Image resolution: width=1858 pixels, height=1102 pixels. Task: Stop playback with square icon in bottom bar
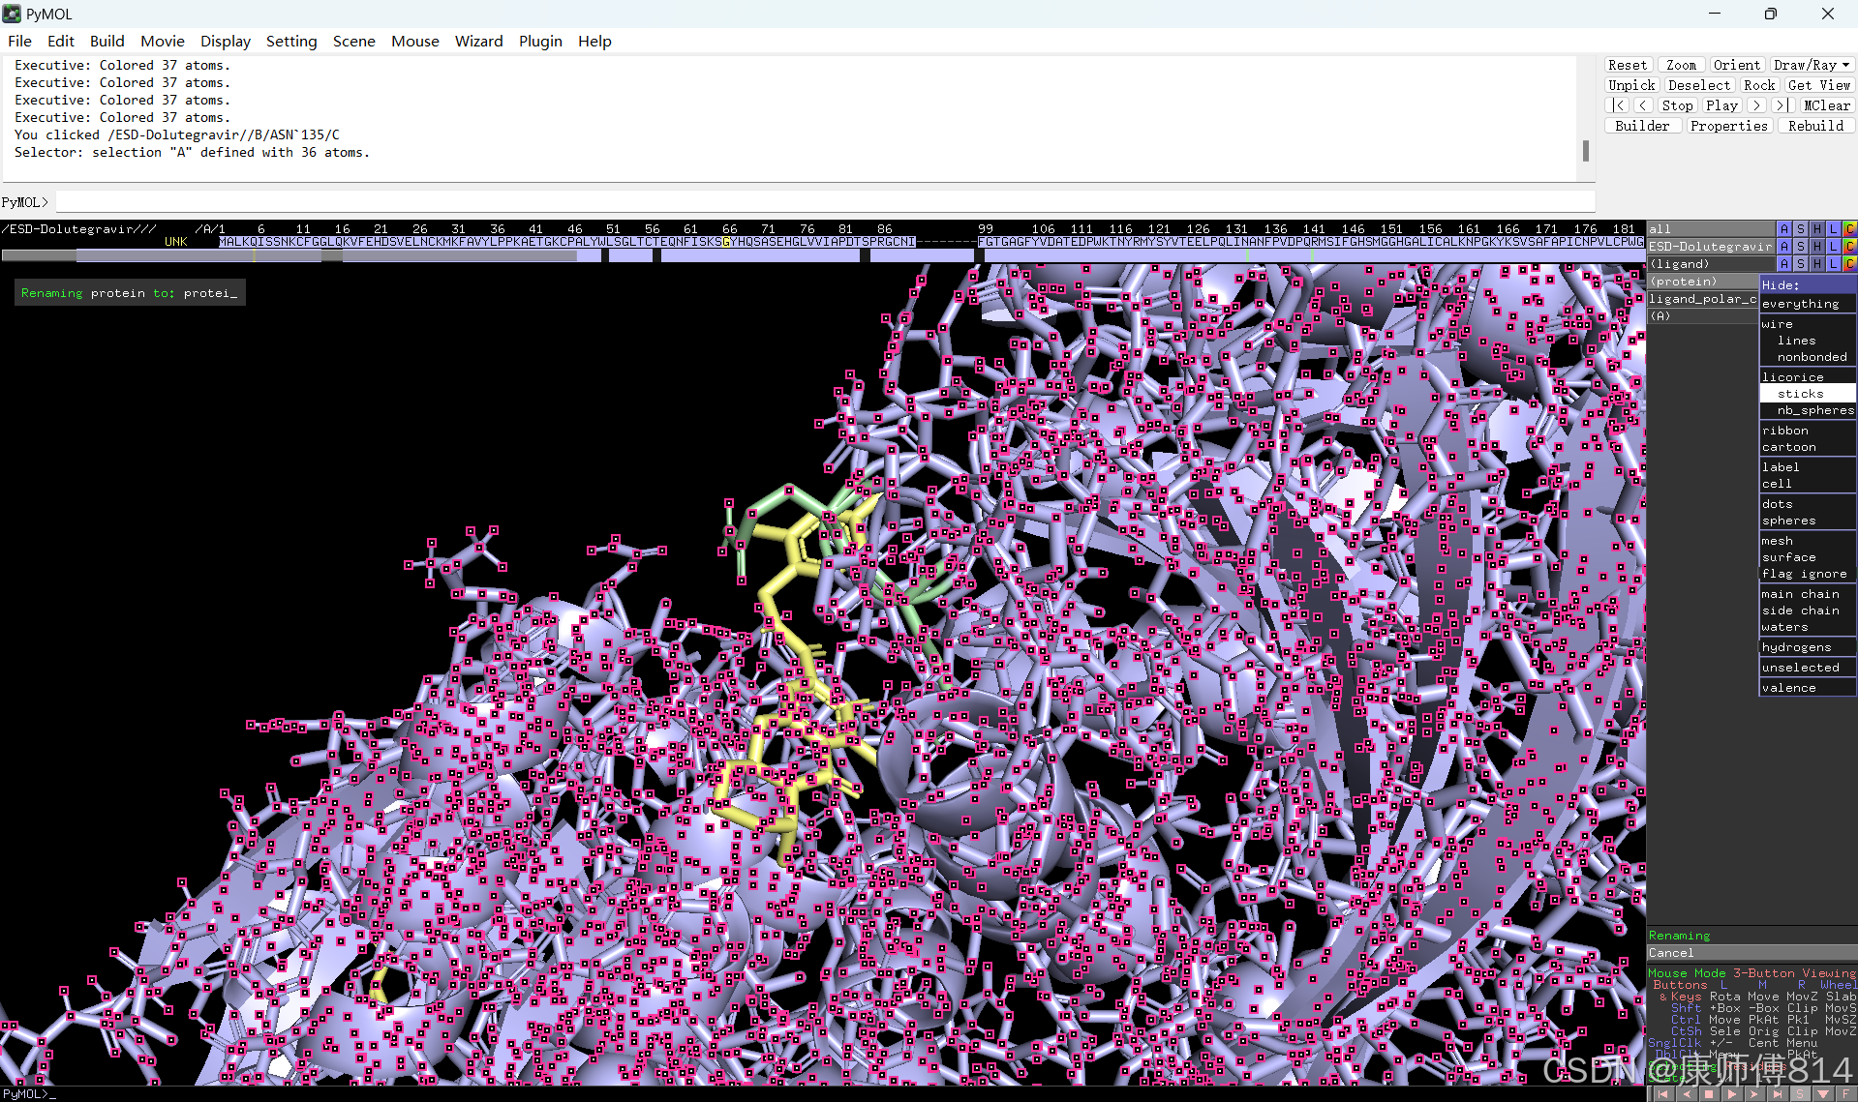[x=1709, y=1094]
